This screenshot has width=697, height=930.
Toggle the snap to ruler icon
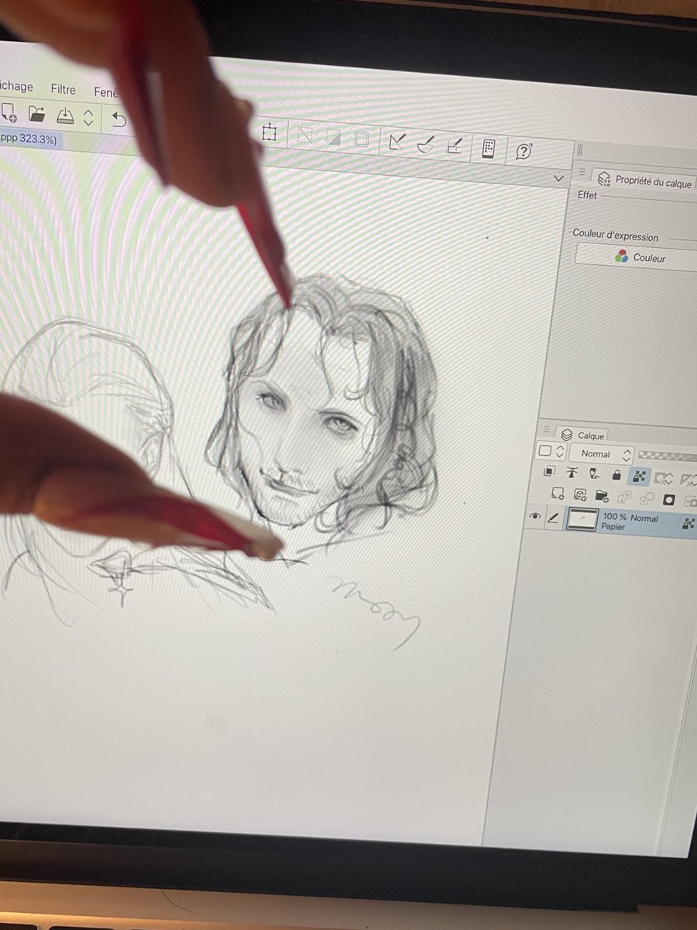click(x=397, y=142)
